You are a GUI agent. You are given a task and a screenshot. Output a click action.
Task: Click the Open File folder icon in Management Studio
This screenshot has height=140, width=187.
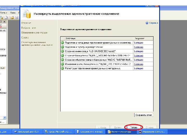click(x=12, y=18)
